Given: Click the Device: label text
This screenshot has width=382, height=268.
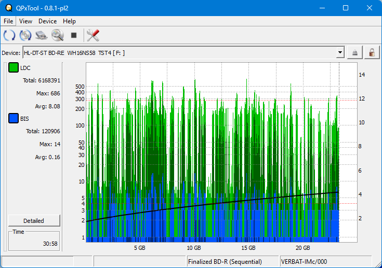Looking at the screenshot, I should coord(11,53).
